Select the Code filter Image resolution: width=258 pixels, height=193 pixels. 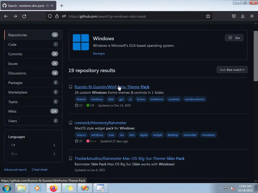tap(33, 44)
